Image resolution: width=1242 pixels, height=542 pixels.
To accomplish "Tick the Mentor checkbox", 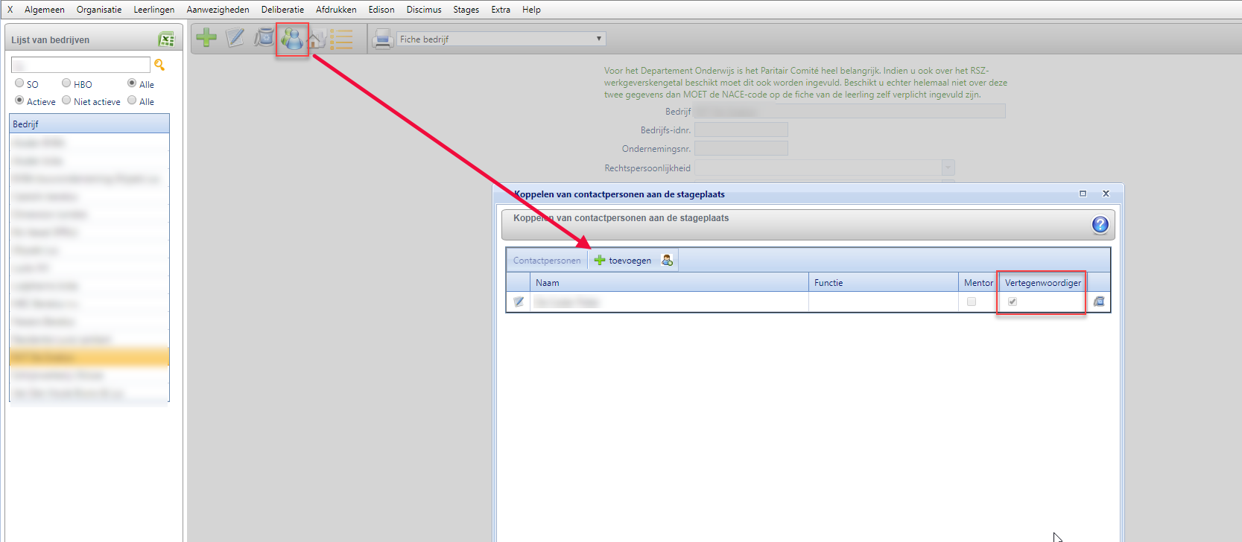I will pyautogui.click(x=972, y=302).
